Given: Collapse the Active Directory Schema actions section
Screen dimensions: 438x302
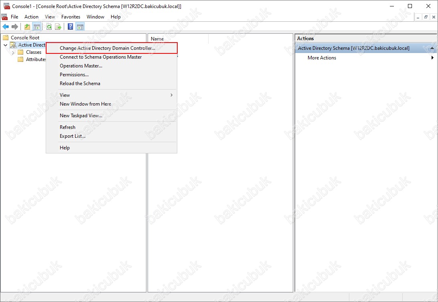Looking at the screenshot, I should pos(432,48).
